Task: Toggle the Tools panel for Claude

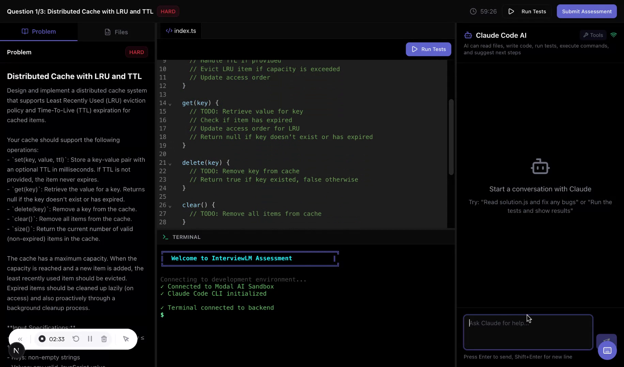Action: tap(593, 35)
